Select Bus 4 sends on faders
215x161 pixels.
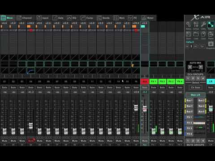(x=202, y=106)
